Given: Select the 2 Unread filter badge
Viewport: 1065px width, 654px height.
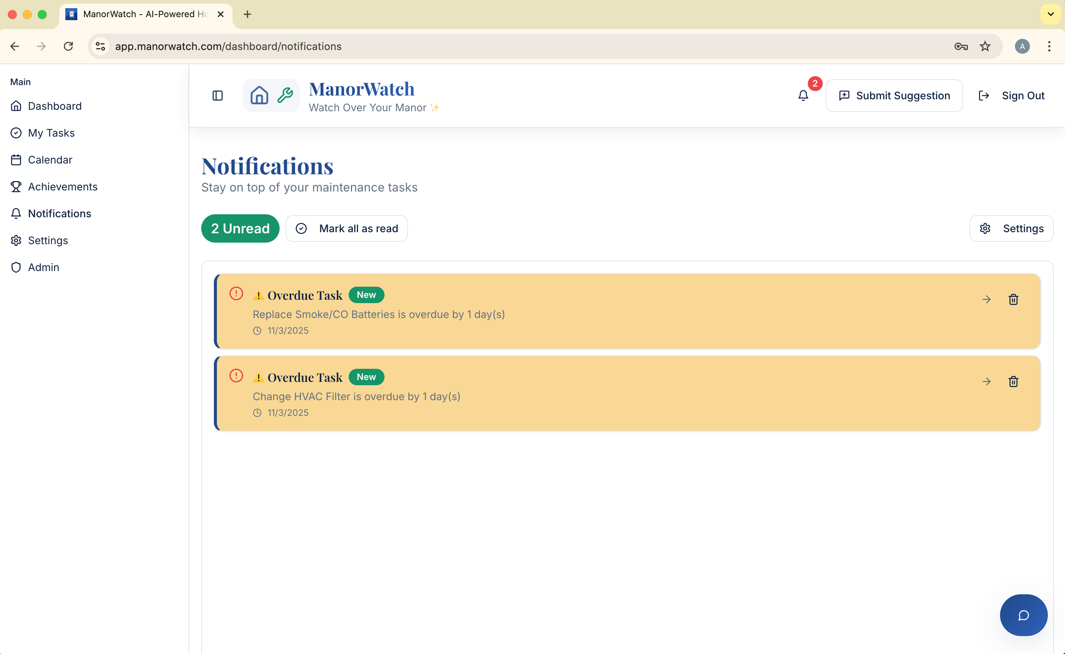Looking at the screenshot, I should tap(240, 228).
